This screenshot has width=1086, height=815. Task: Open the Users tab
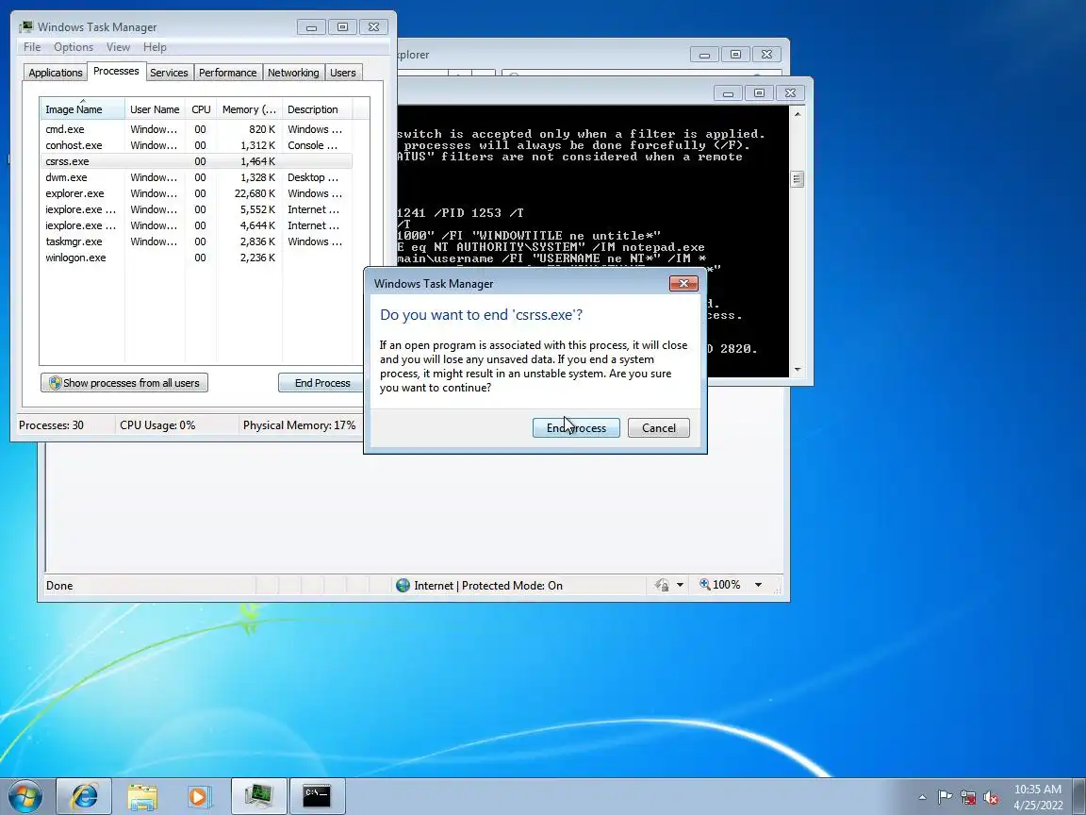[x=343, y=73]
